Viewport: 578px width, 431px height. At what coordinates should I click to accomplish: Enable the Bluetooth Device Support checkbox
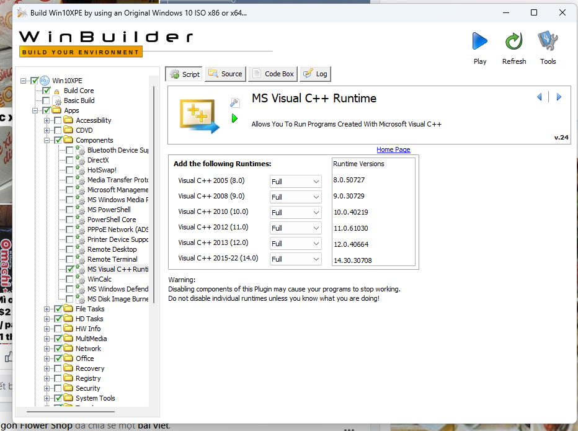[69, 150]
